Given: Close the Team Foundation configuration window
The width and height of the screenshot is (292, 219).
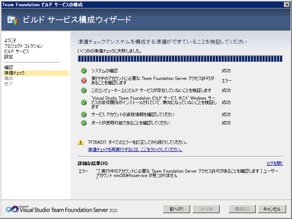Looking at the screenshot, I should pyautogui.click(x=287, y=5).
